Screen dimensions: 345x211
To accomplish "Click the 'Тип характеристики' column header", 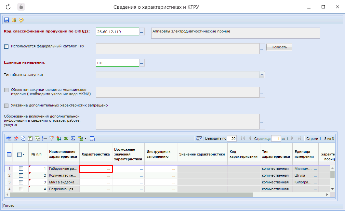I will (276, 154).
